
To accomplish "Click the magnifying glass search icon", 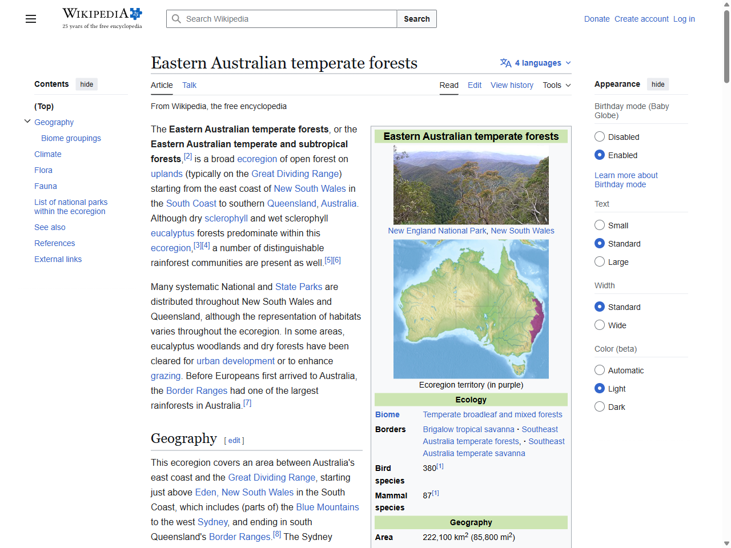I will click(176, 19).
